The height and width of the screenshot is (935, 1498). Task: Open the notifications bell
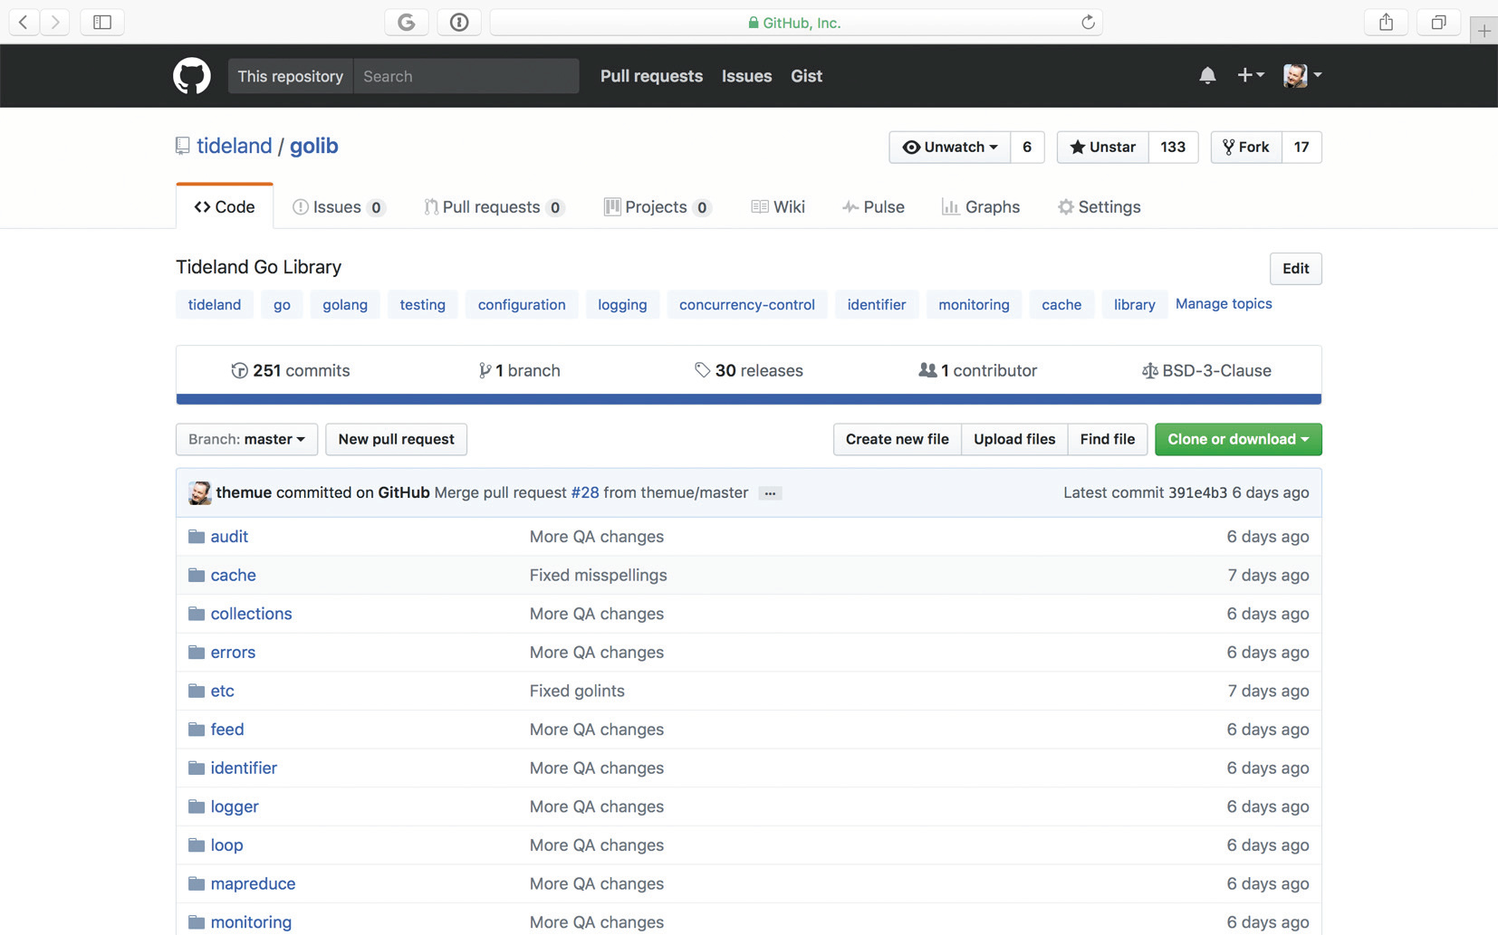(1206, 76)
